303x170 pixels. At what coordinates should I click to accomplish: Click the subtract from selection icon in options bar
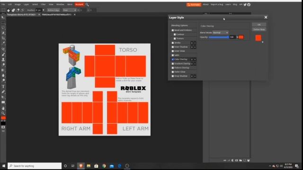click(x=18, y=10)
